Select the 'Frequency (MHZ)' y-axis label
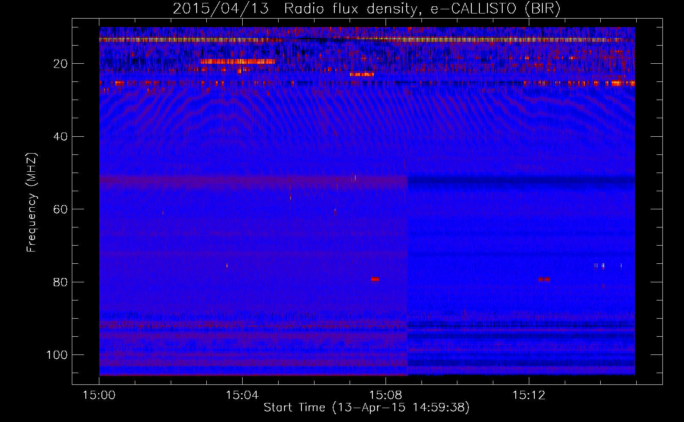Image resolution: width=684 pixels, height=422 pixels. click(x=32, y=203)
